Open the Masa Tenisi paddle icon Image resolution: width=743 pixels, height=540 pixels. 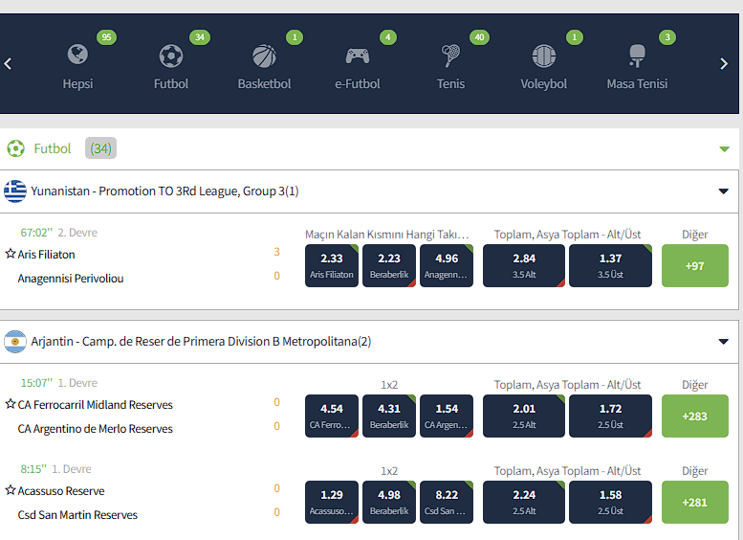click(x=637, y=56)
